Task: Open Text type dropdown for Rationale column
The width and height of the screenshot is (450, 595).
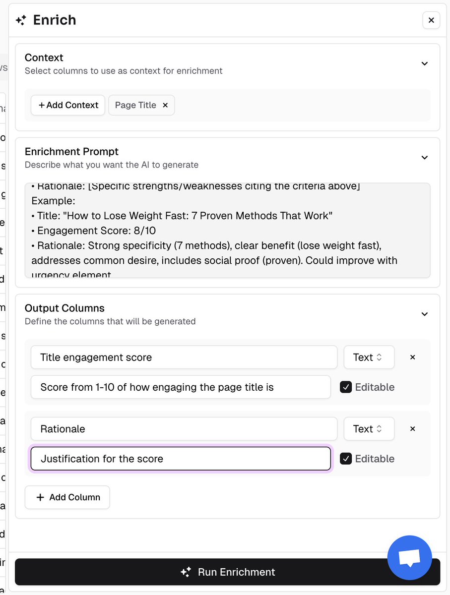Action: [369, 429]
